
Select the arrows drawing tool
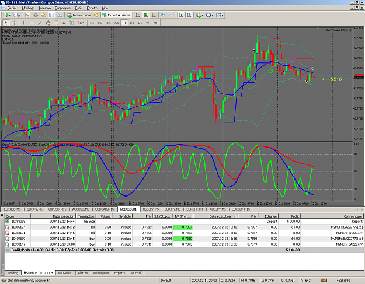pyautogui.click(x=79, y=23)
